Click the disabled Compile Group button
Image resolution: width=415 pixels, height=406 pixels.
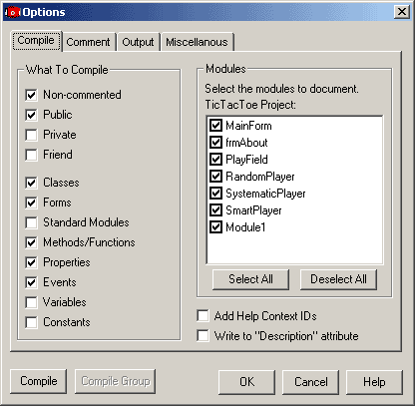tap(116, 381)
